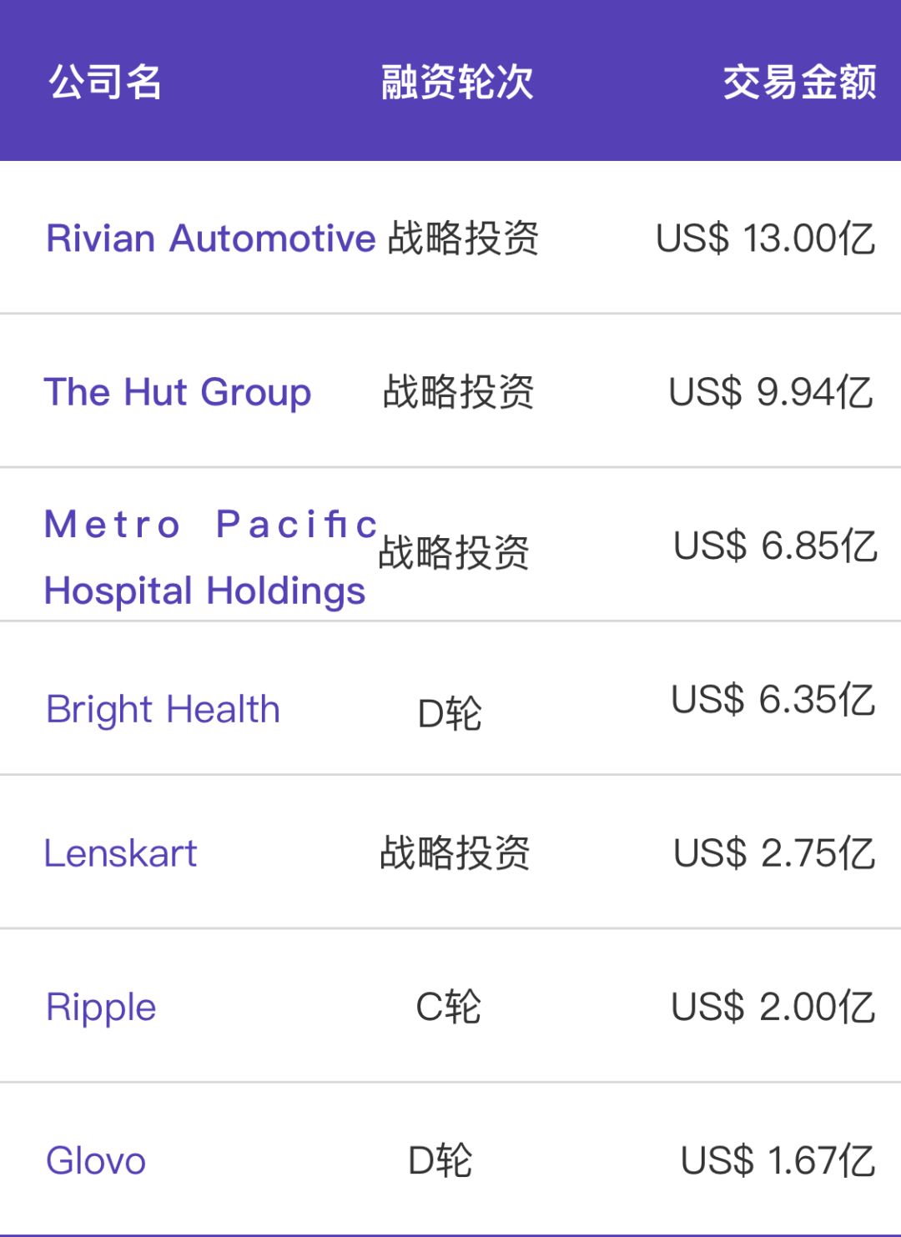Click the US$ 9.94亿 amount
Image resolution: width=901 pixels, height=1237 pixels.
(771, 392)
